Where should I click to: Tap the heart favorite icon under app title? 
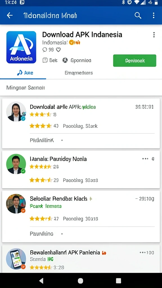[58, 50]
